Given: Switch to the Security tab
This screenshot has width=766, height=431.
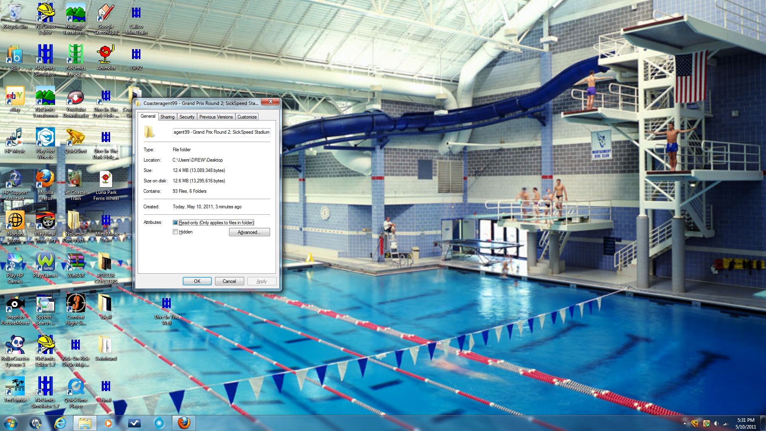Looking at the screenshot, I should coord(187,117).
